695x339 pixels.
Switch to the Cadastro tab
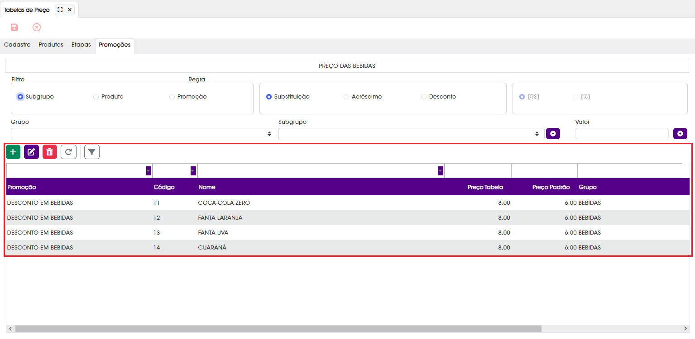[17, 45]
